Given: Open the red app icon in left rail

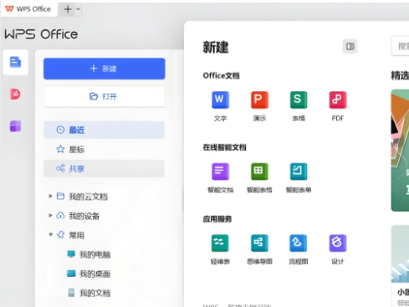Looking at the screenshot, I should pyautogui.click(x=15, y=94).
